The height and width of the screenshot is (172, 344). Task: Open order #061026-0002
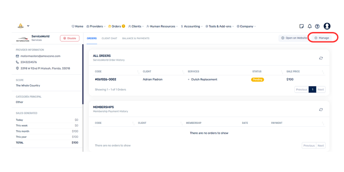106,79
